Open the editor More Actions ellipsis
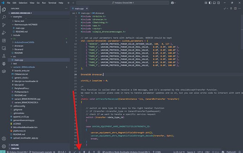Viewport: 243px width, 153px height. [x=239, y=8]
